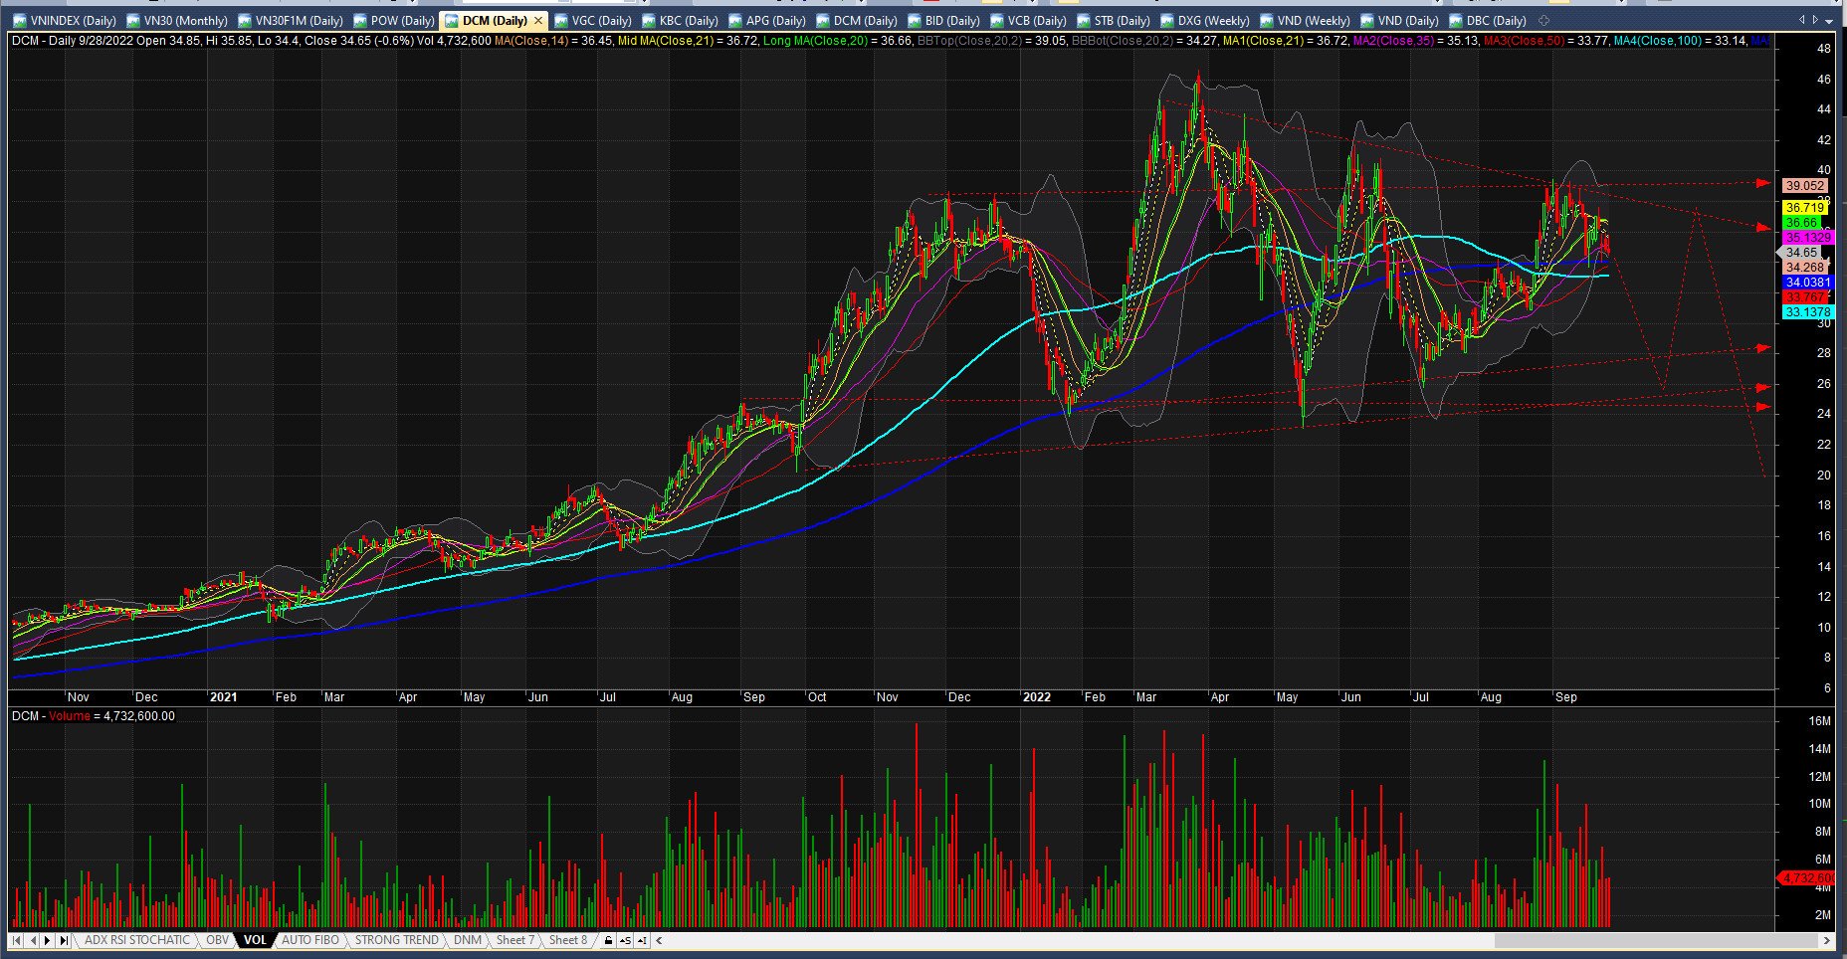Switch to the VGC (Daily) tab
Screen dimensions: 1847x959
pos(593,20)
